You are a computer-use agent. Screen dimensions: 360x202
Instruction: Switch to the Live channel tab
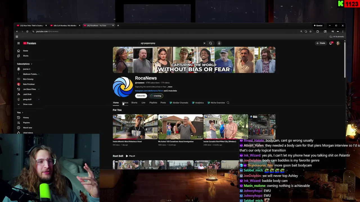[x=143, y=103]
